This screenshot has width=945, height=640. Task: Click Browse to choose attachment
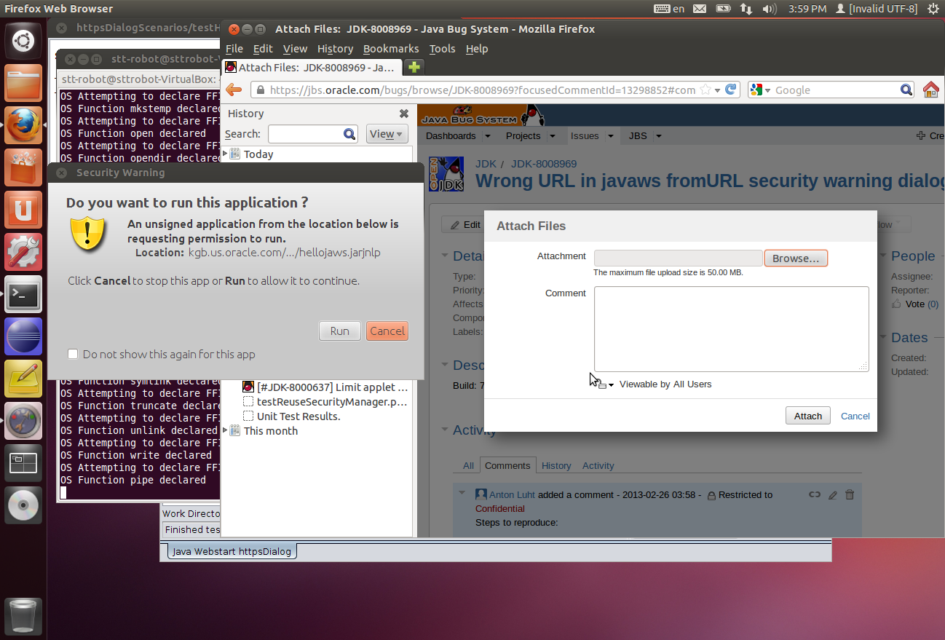coord(796,258)
